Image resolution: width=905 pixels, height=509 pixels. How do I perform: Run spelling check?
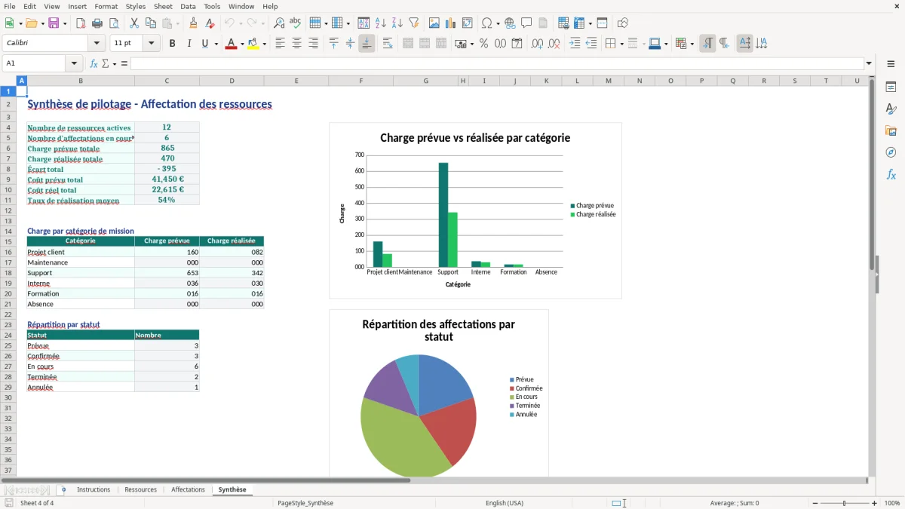296,23
